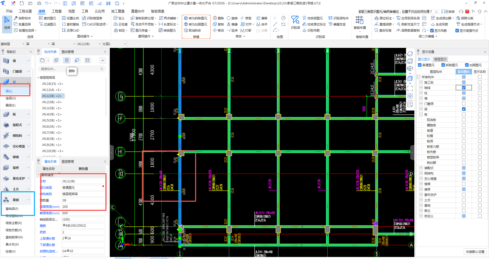Select the 镜像 tool
489x259 pixels.
click(x=232, y=24)
